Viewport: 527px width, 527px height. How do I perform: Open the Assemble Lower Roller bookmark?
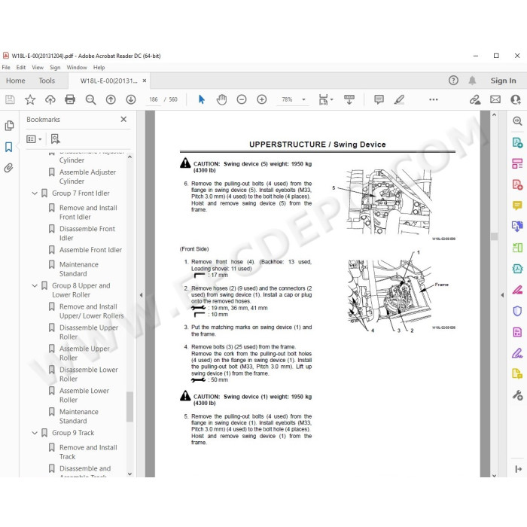(x=84, y=395)
